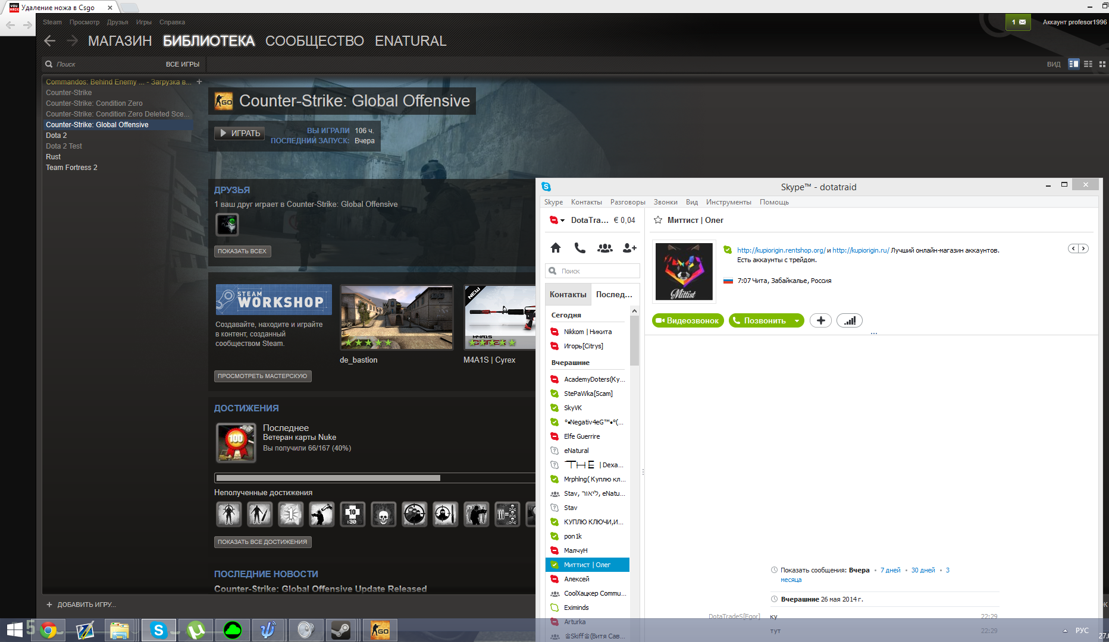This screenshot has height=642, width=1109.
Task: Open Друзья menu in Steam
Action: pyautogui.click(x=118, y=22)
